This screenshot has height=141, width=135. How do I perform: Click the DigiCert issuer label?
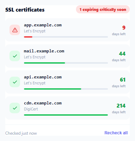tap(31, 109)
